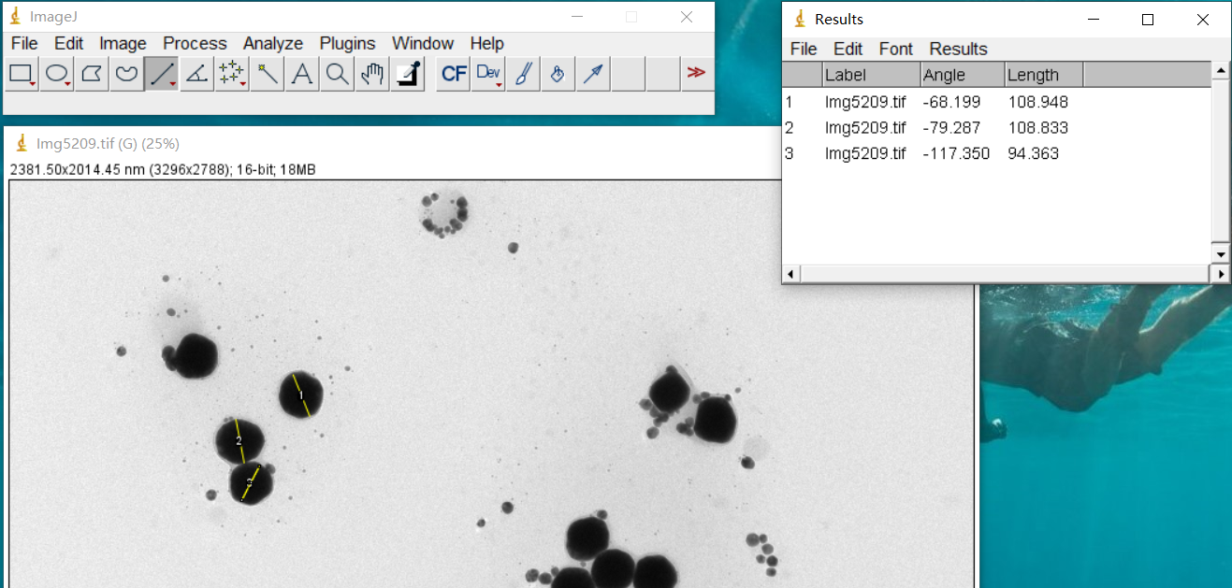The height and width of the screenshot is (588, 1232).
Task: Click the Color picker eyedropper tool
Action: click(x=408, y=74)
